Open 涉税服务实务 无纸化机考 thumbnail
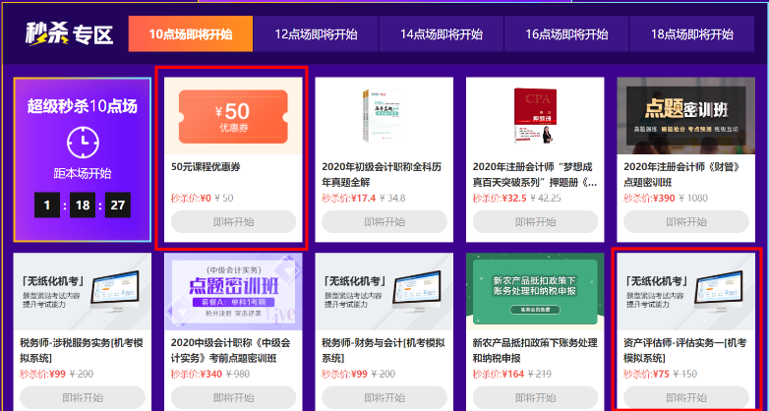 click(82, 292)
